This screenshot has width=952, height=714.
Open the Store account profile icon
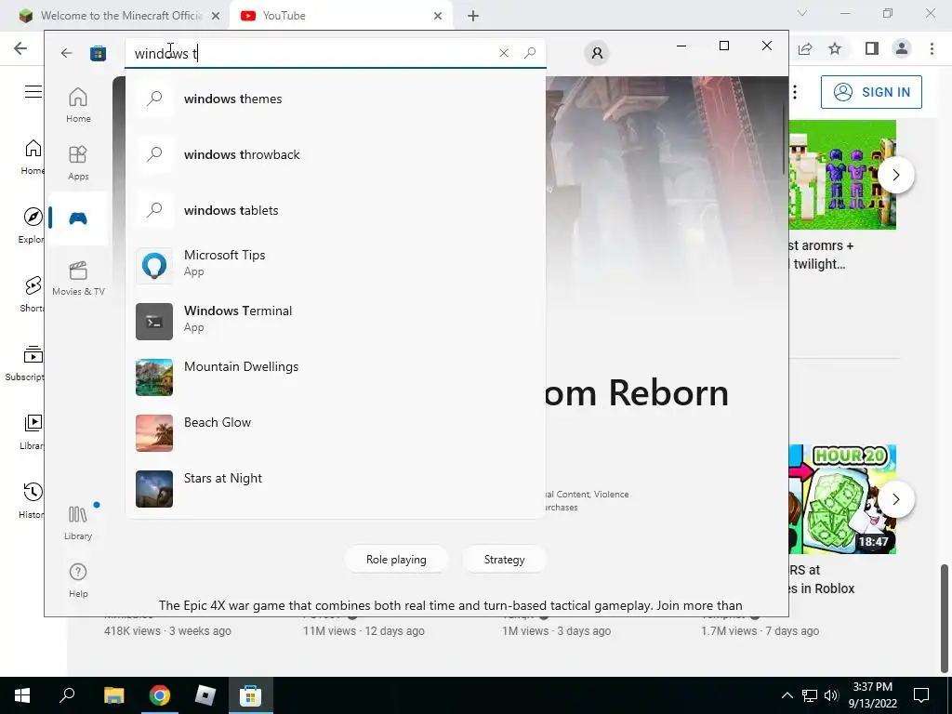pos(597,53)
